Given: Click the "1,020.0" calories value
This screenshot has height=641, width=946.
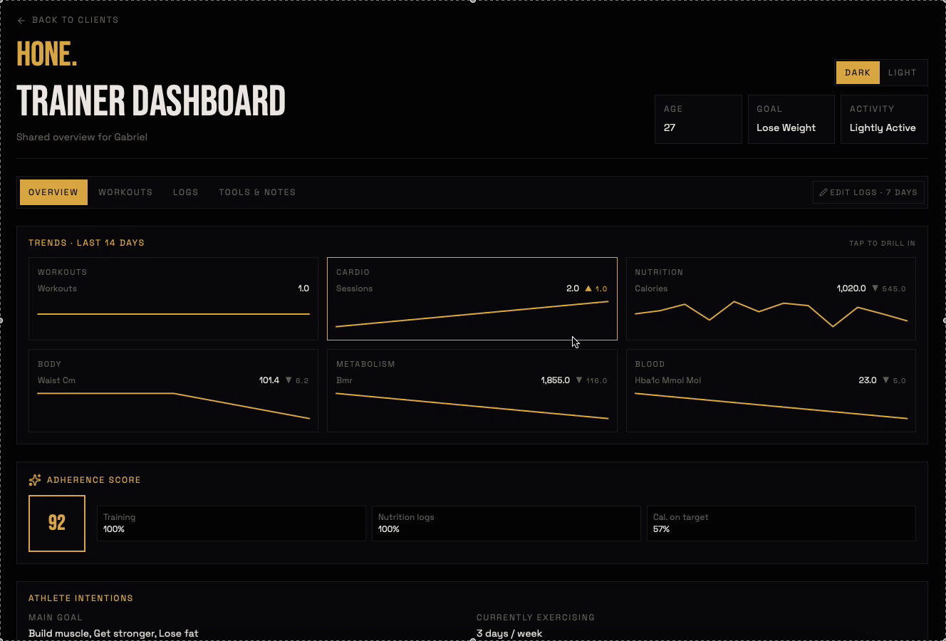Looking at the screenshot, I should point(851,288).
